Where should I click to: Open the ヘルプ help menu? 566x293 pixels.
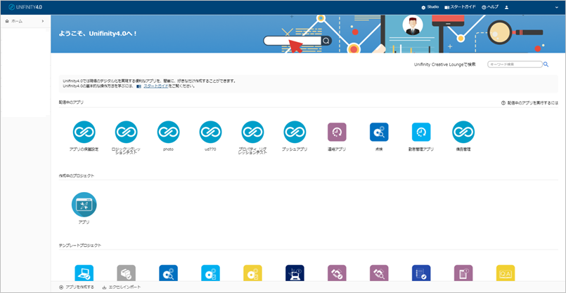(491, 7)
